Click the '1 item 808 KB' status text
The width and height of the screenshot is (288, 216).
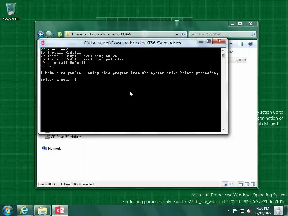pos(47,184)
